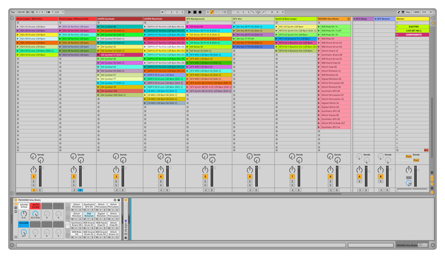The image size is (445, 258).
Task: Select the LOOPS Cymbals track header
Action: click(x=119, y=19)
